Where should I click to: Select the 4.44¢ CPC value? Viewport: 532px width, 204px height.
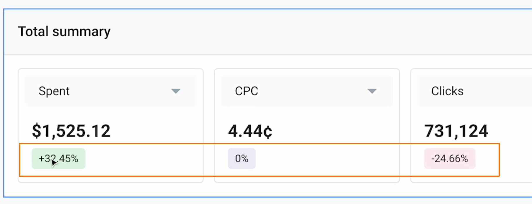tap(250, 131)
